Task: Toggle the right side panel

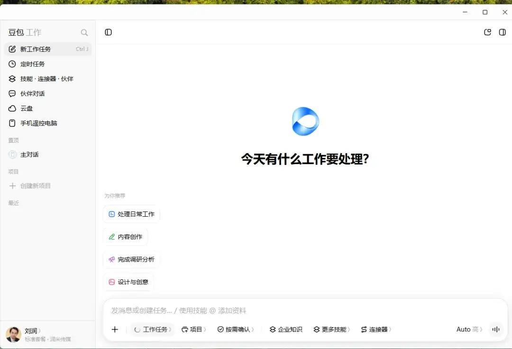Action: 502,32
